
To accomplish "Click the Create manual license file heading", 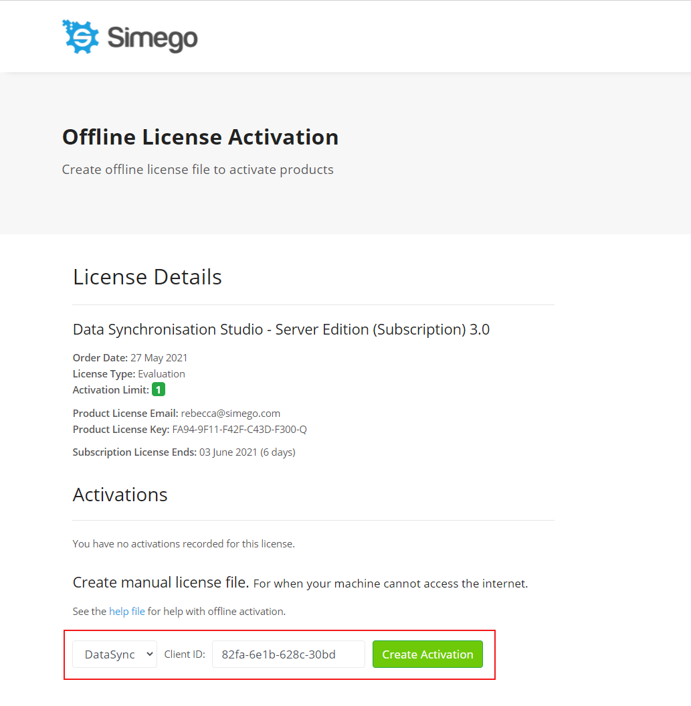I will [x=161, y=583].
